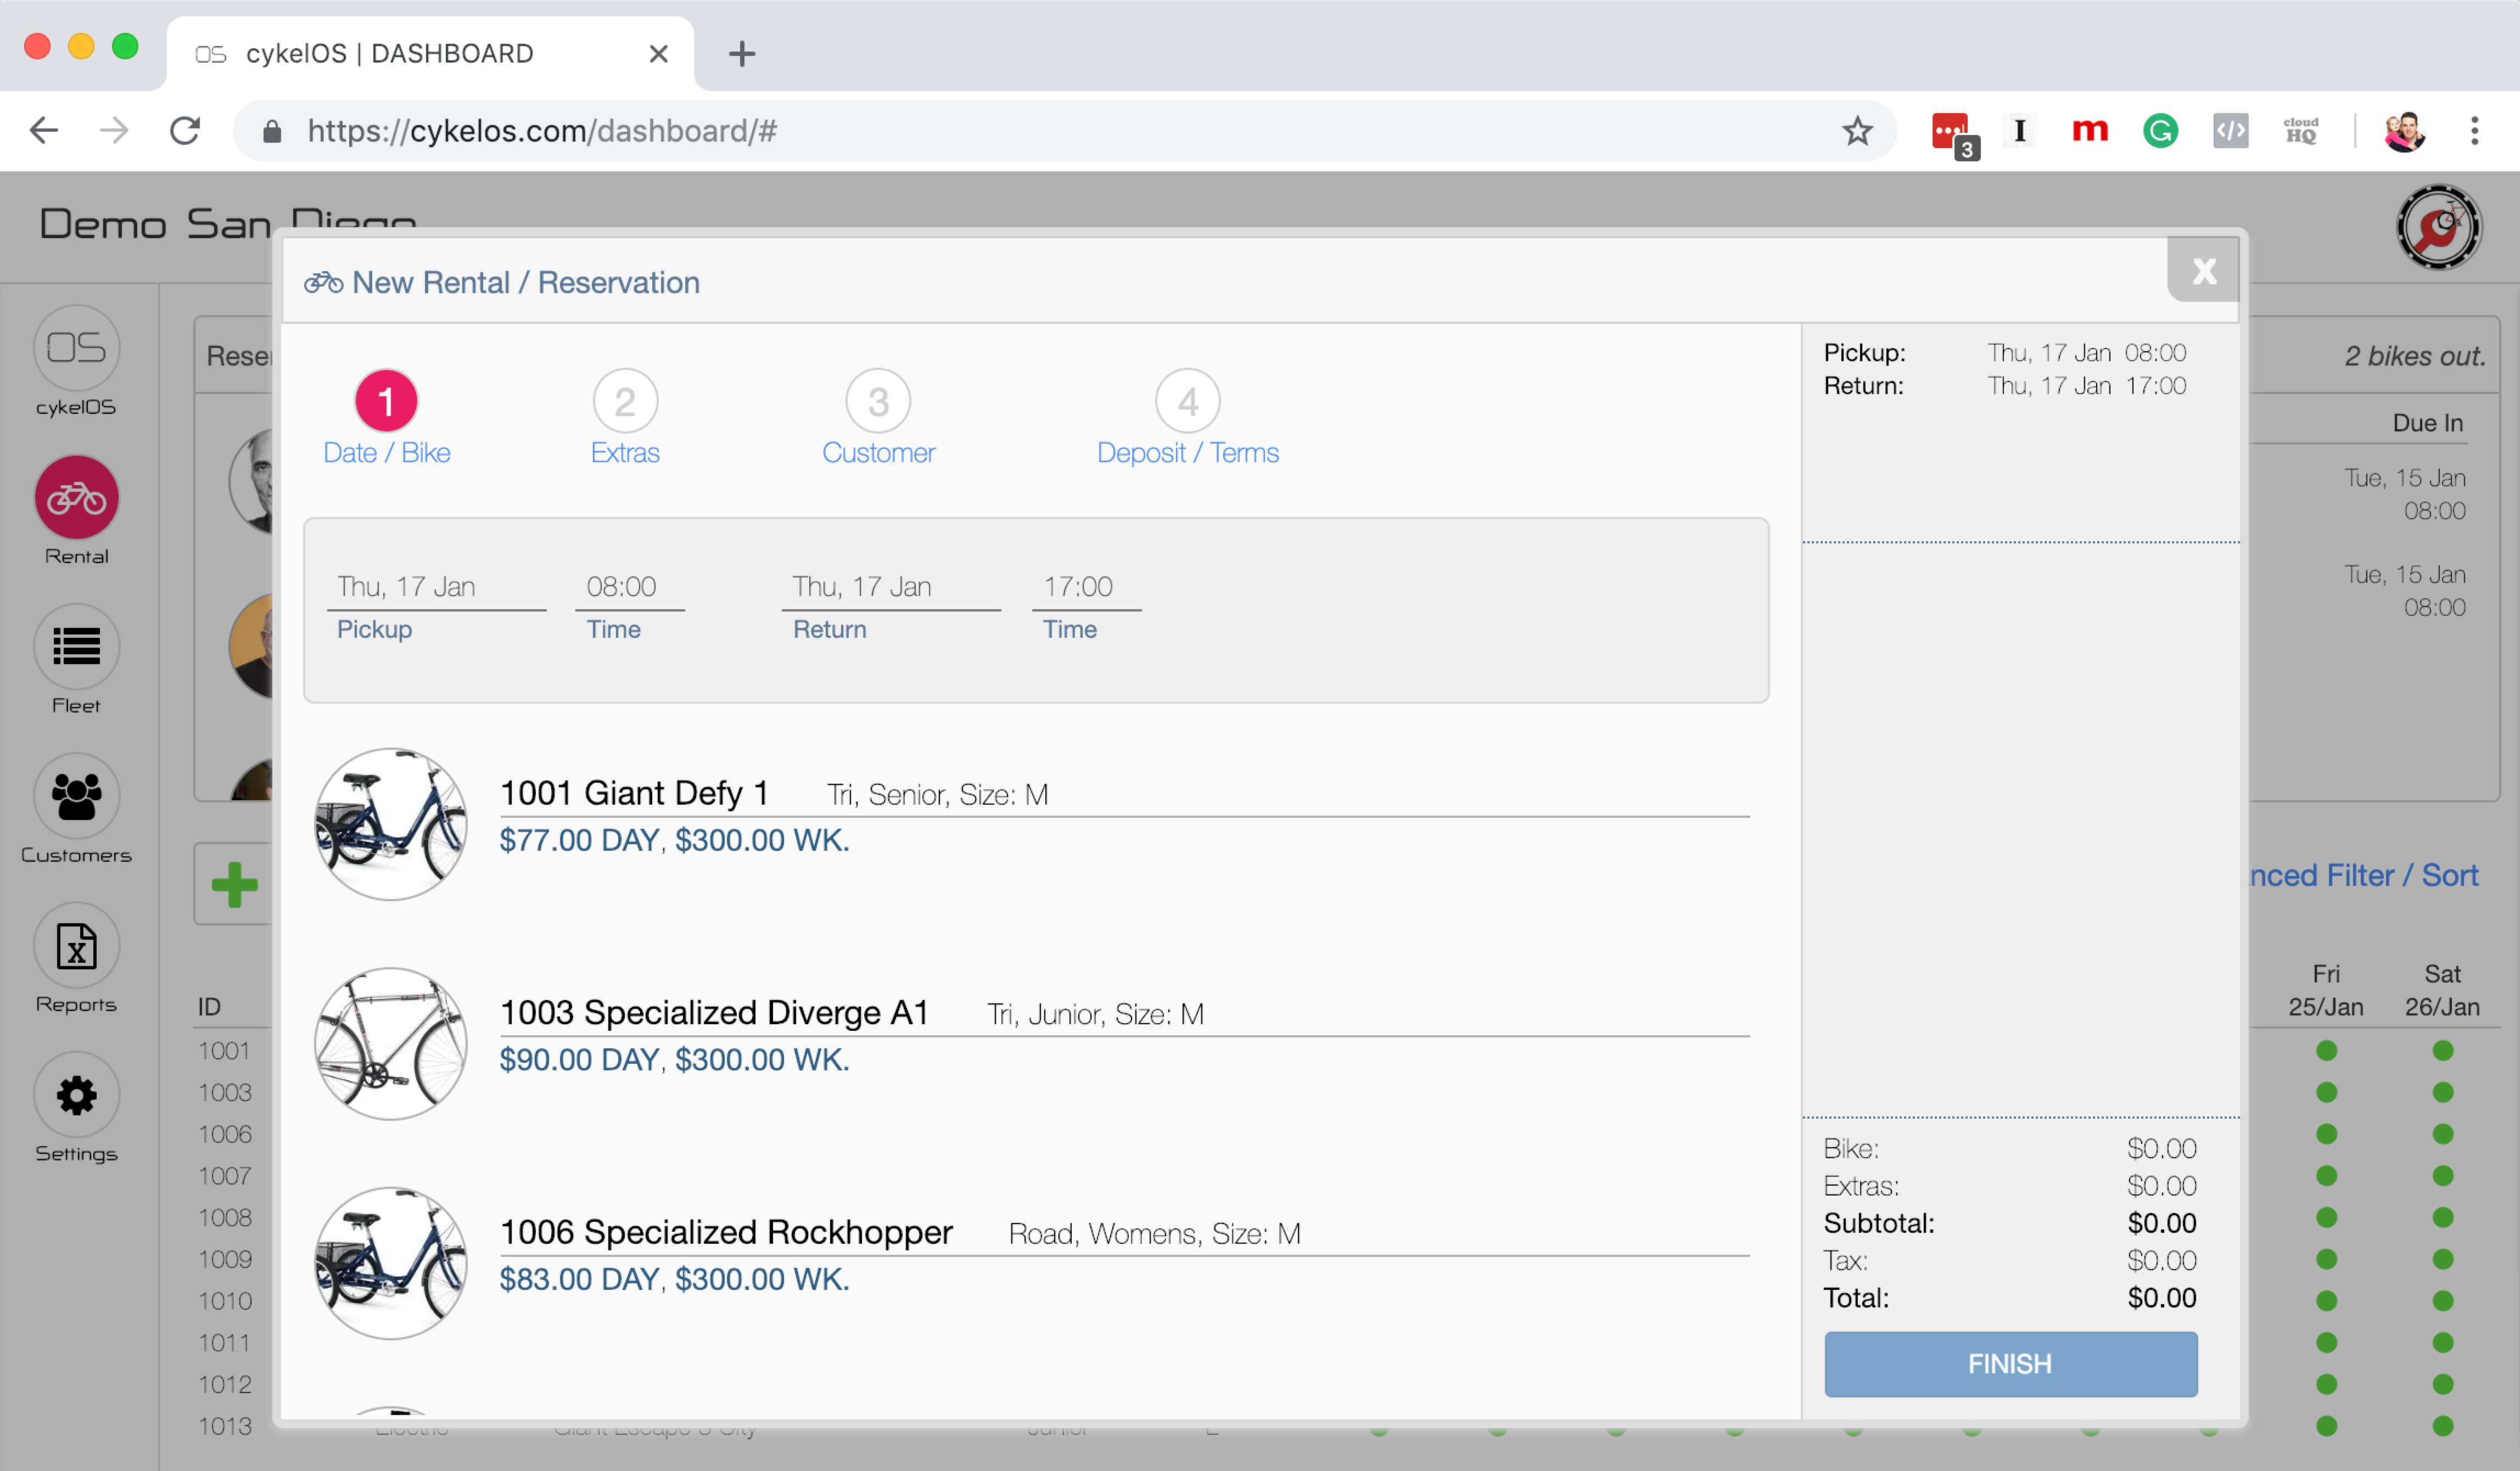Viewport: 2520px width, 1471px height.
Task: Open the Chrome three-dot menu
Action: (x=2475, y=131)
